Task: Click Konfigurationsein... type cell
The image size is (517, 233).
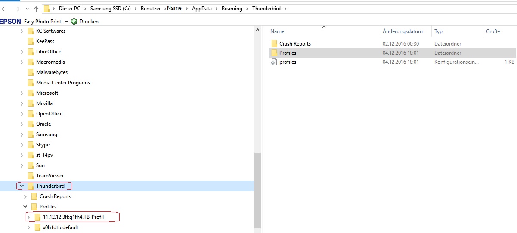Action: click(456, 62)
